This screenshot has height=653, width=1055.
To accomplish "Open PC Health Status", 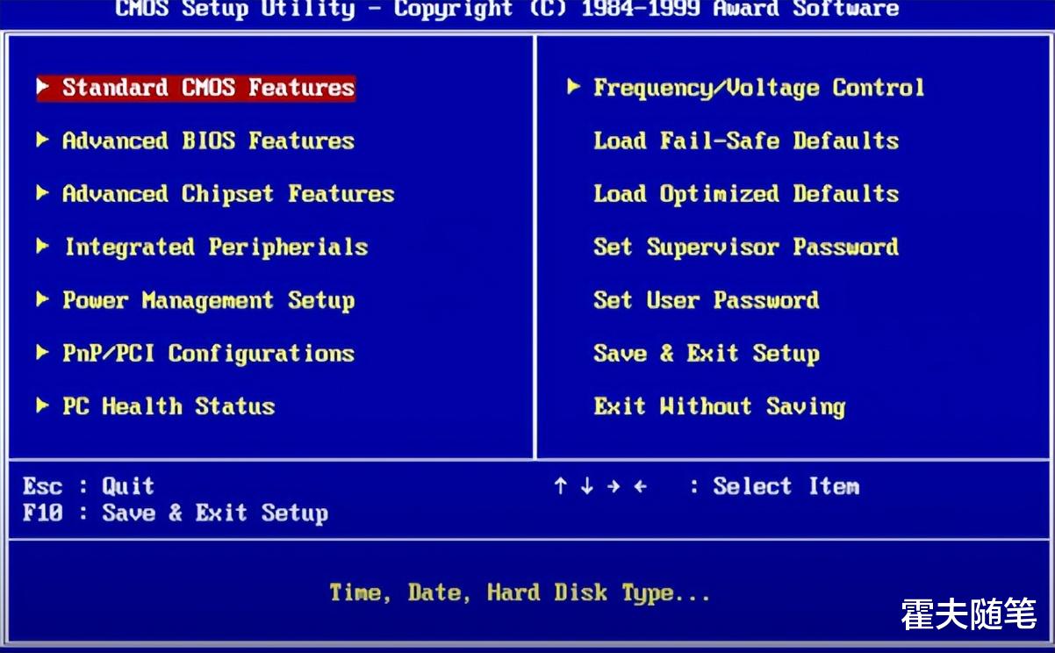I will coord(169,406).
